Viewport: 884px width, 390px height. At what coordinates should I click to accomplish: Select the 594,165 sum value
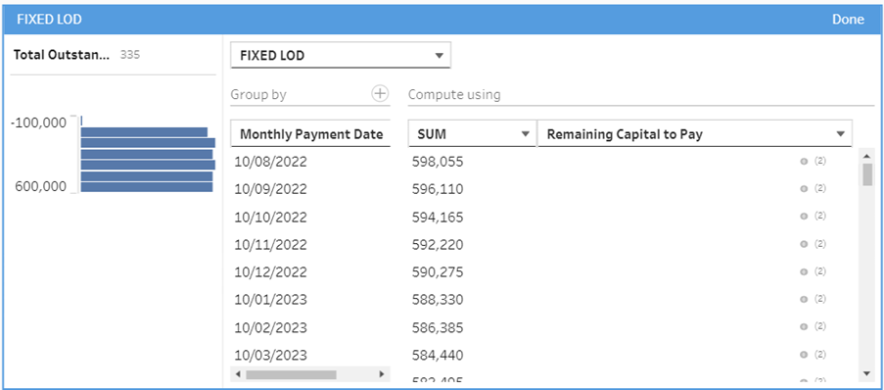[438, 217]
